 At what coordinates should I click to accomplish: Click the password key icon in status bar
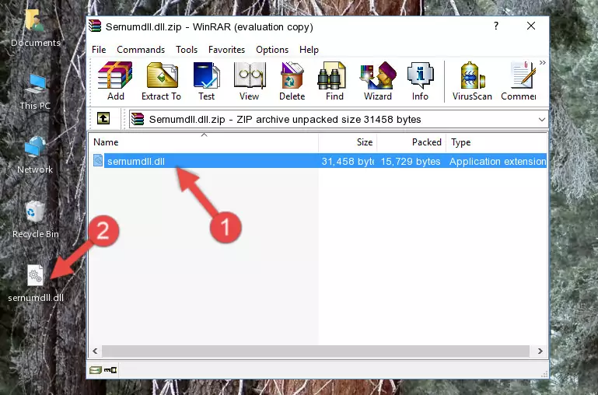[110, 370]
